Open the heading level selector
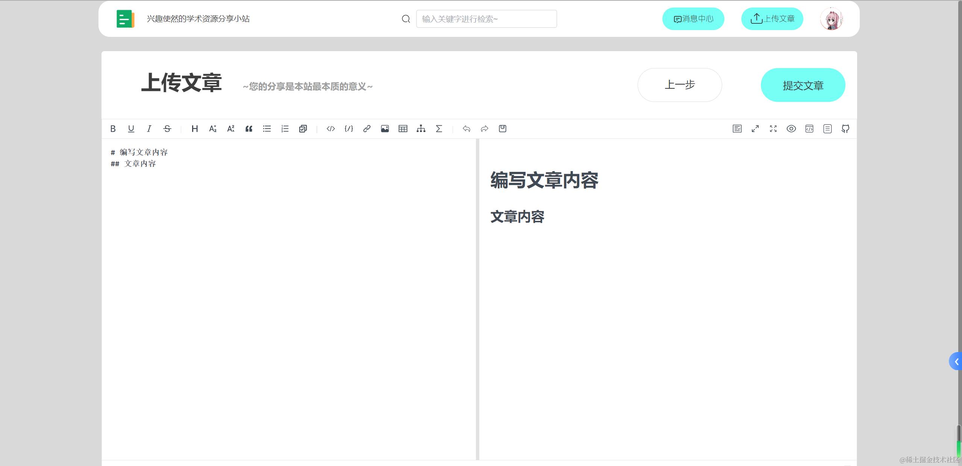Viewport: 962px width, 466px height. coord(194,129)
